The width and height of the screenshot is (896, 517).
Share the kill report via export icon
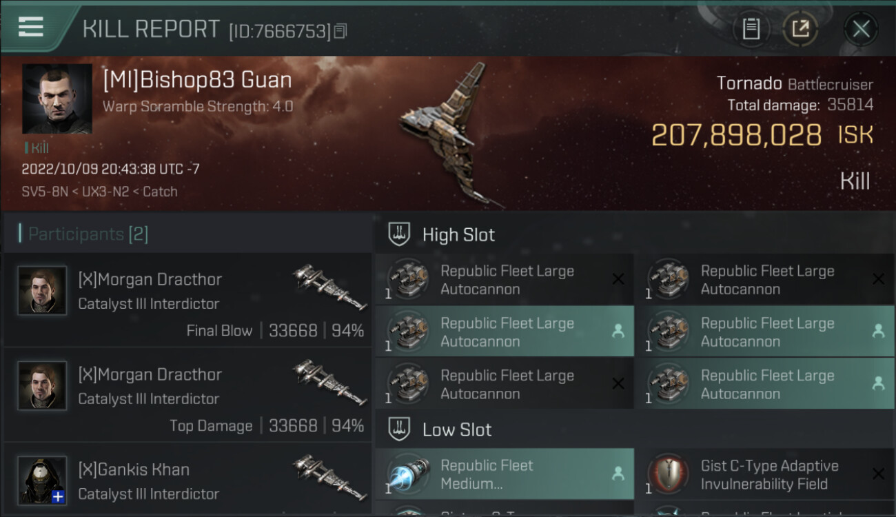pos(800,29)
